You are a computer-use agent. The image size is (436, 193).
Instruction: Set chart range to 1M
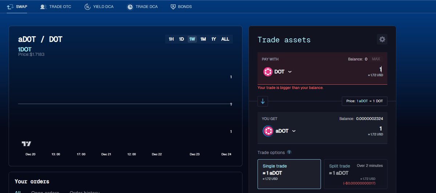[203, 39]
